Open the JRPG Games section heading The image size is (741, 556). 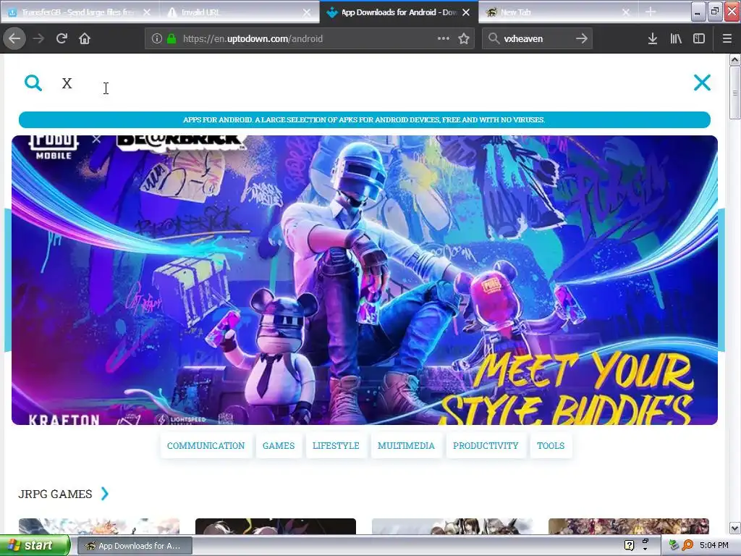click(x=55, y=494)
